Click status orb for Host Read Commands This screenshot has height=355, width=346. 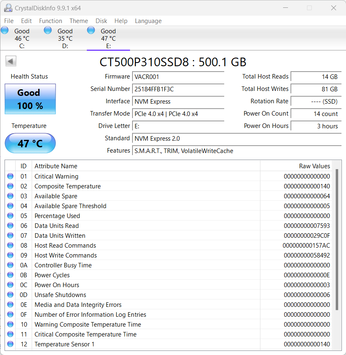click(x=10, y=245)
